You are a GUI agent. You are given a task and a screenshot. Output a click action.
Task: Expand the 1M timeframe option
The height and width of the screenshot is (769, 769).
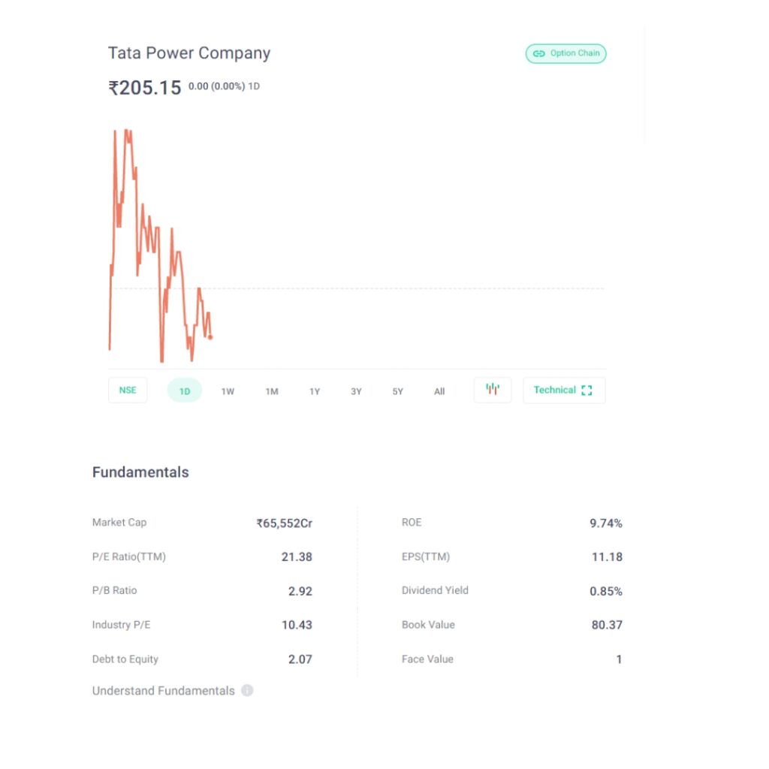[x=271, y=391]
